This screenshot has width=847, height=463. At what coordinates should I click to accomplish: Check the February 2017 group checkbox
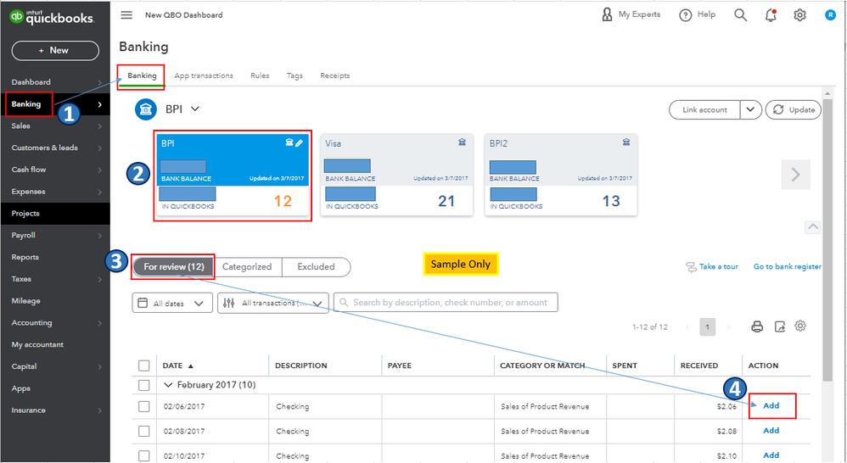pos(143,385)
